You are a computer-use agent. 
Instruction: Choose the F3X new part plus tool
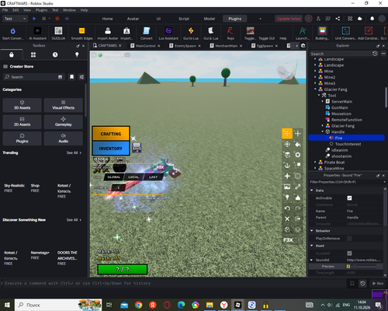(287, 176)
